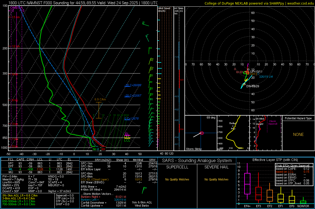Click the 700-500mb LR value
Viewport: 315px width, 209px height.
19,204
